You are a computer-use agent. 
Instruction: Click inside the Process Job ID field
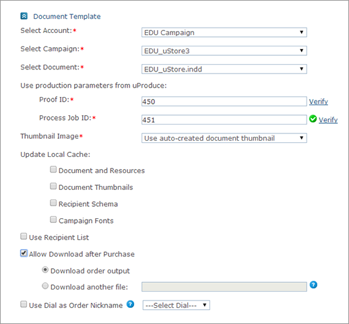(x=224, y=120)
